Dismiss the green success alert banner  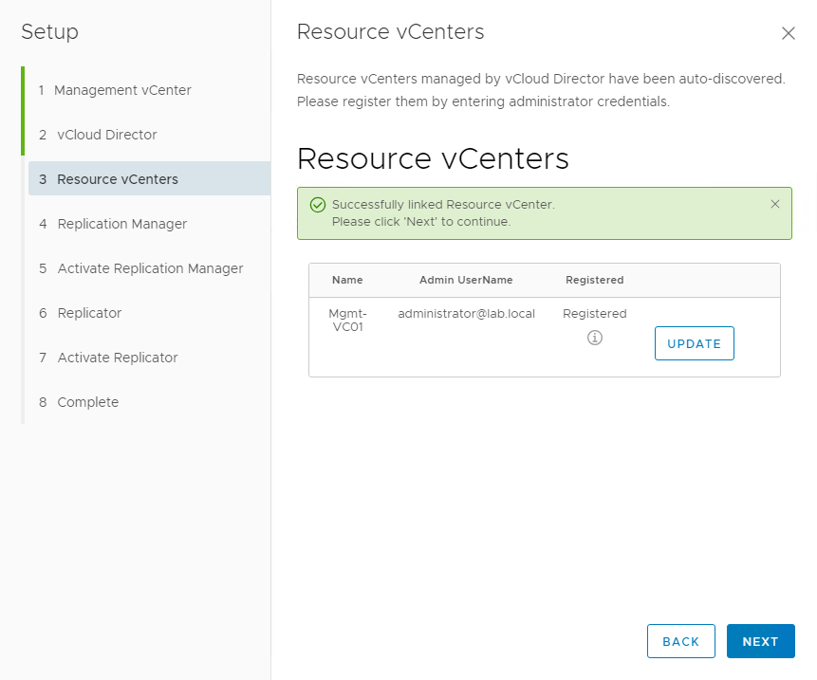click(x=775, y=204)
